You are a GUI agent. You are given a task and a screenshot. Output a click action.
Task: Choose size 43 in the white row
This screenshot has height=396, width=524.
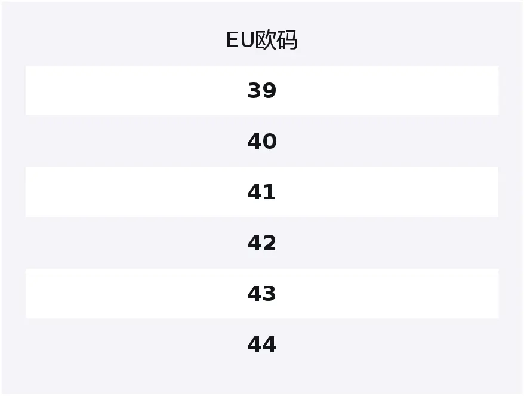click(x=262, y=294)
